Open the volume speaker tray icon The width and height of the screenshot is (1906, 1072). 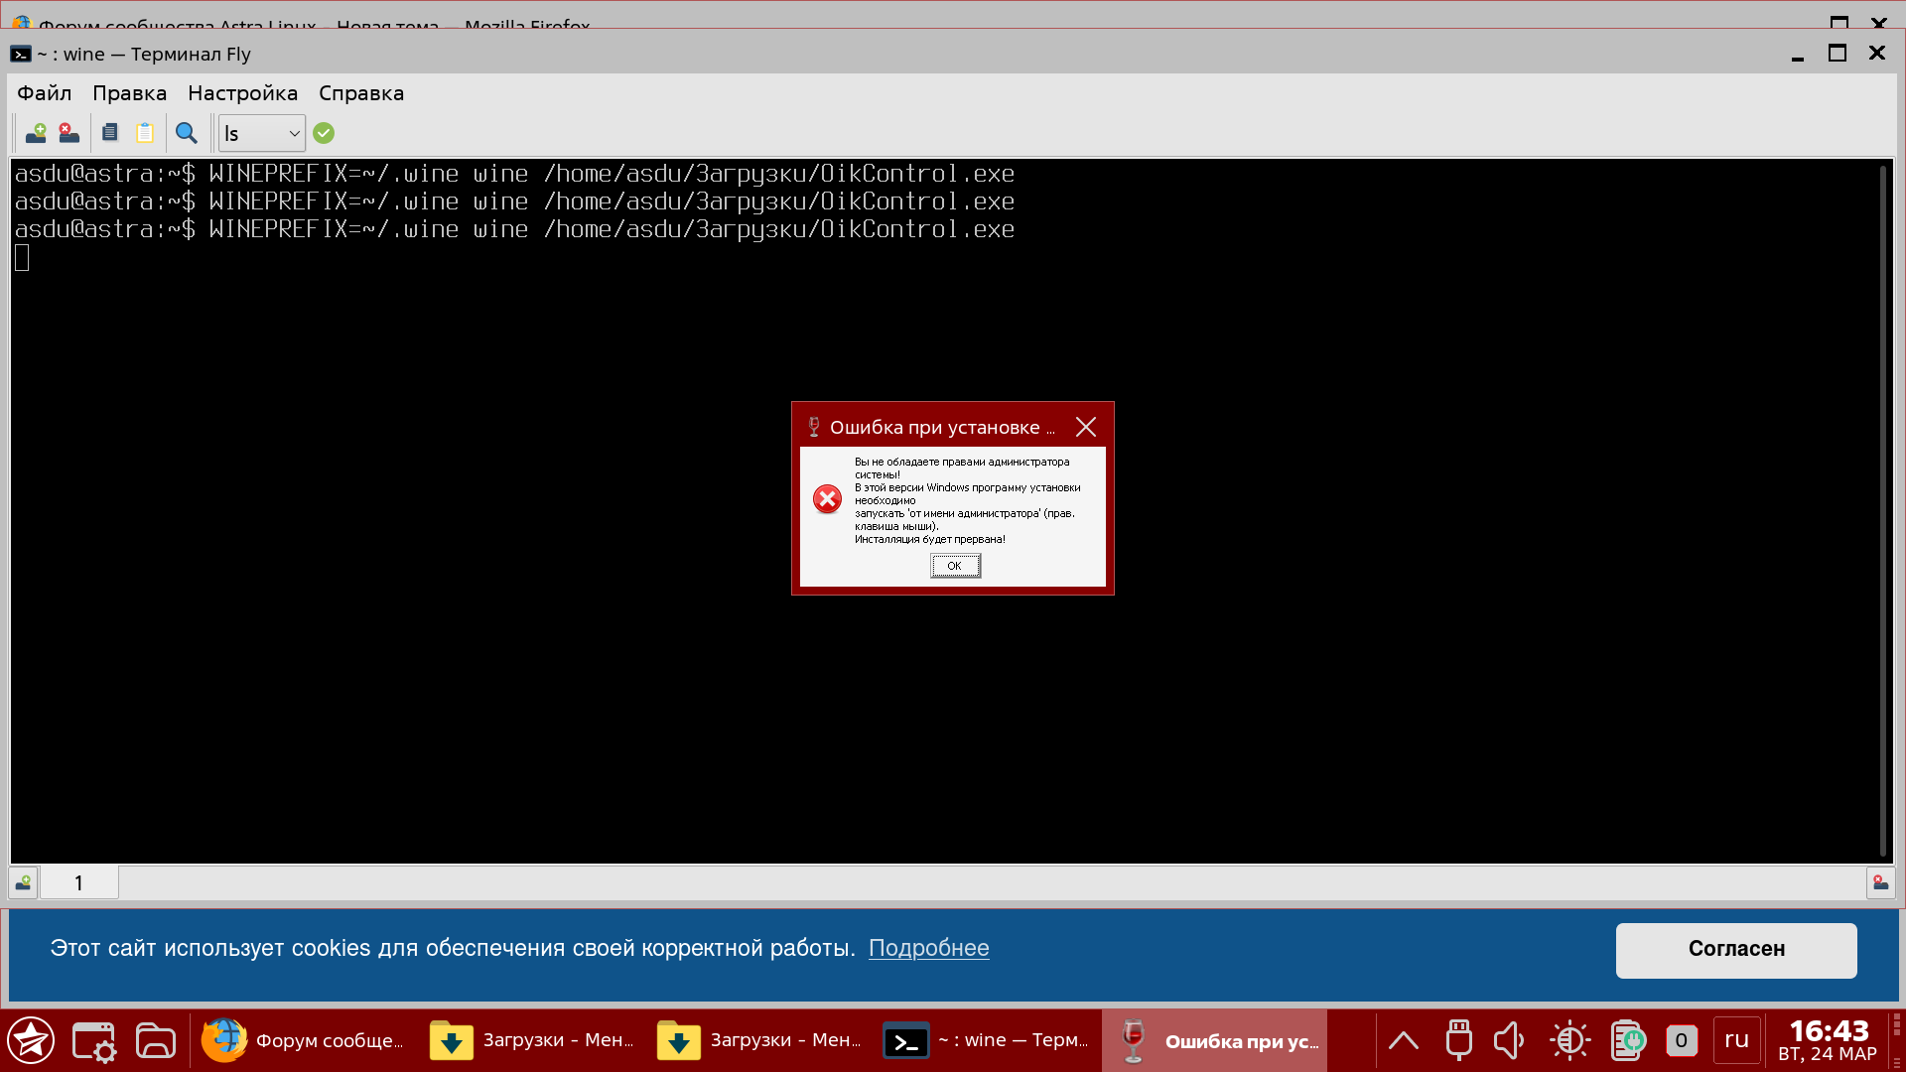click(1508, 1041)
